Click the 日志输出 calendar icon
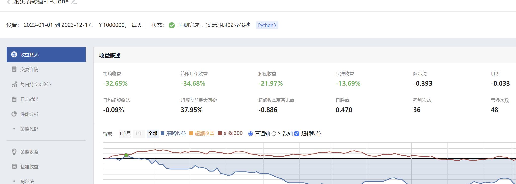 point(14,99)
